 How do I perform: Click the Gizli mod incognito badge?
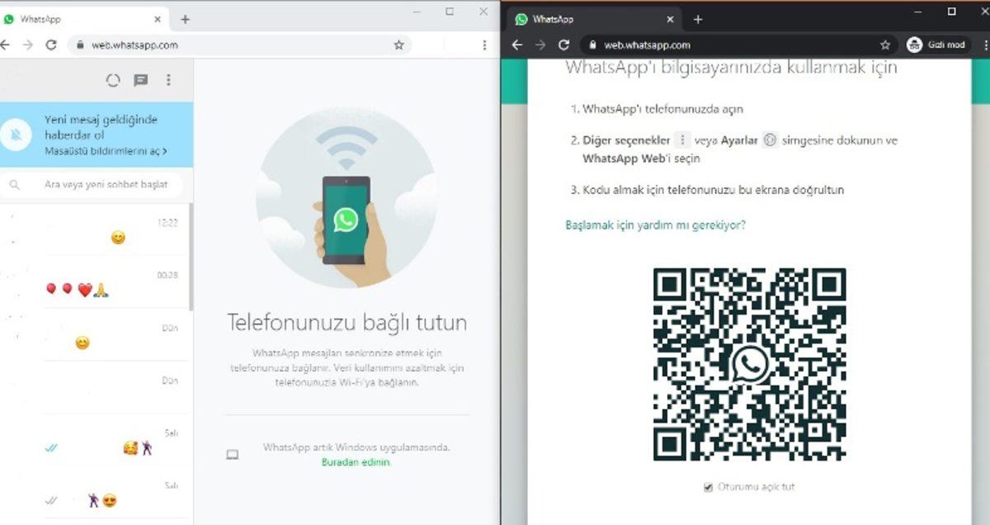[936, 45]
